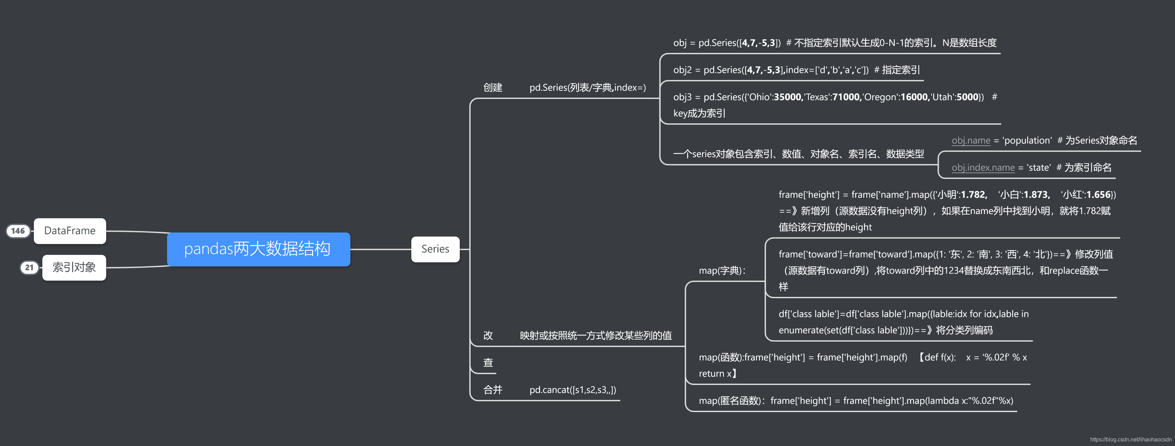
Task: Click the 创建 branch label
Action: click(493, 87)
